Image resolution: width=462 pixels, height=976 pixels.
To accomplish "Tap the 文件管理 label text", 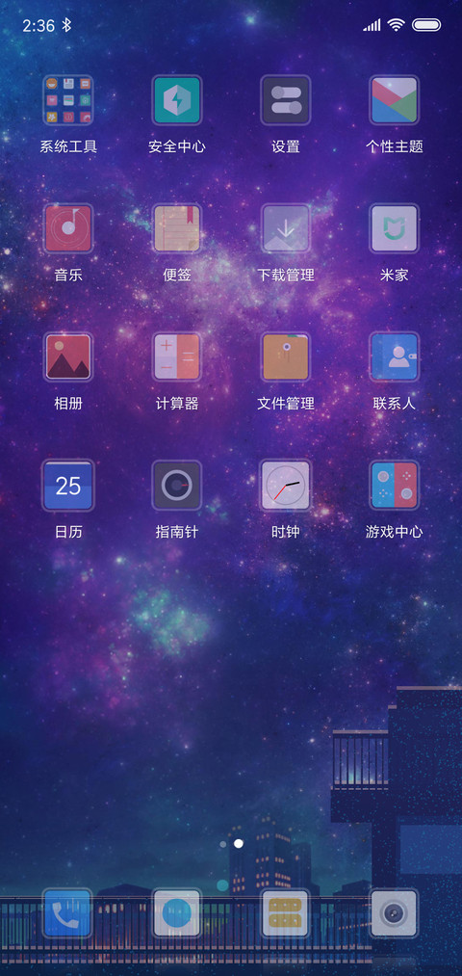I will 286,404.
